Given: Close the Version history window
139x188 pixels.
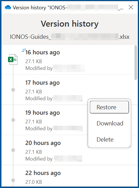Looking at the screenshot, I should (131, 7).
